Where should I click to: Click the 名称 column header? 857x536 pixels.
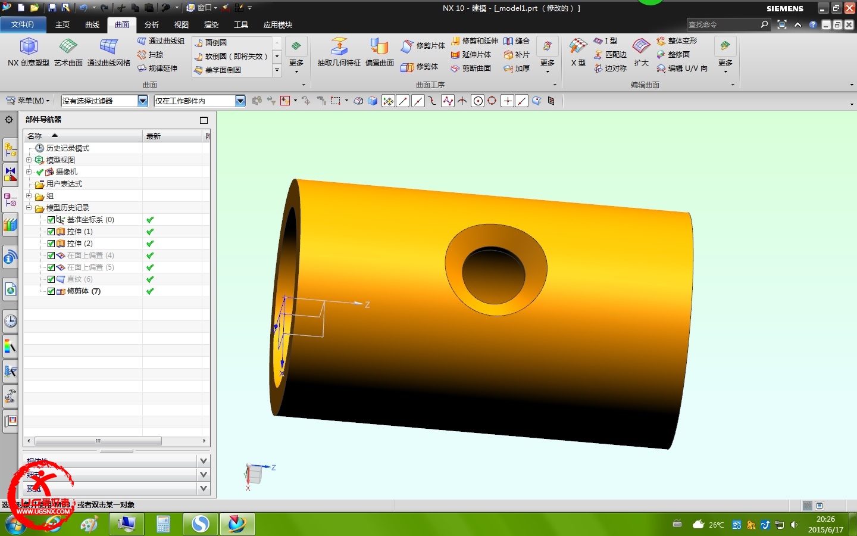point(83,136)
